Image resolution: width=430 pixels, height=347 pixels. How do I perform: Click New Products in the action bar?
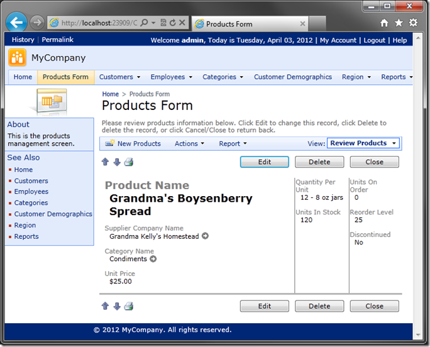point(139,143)
